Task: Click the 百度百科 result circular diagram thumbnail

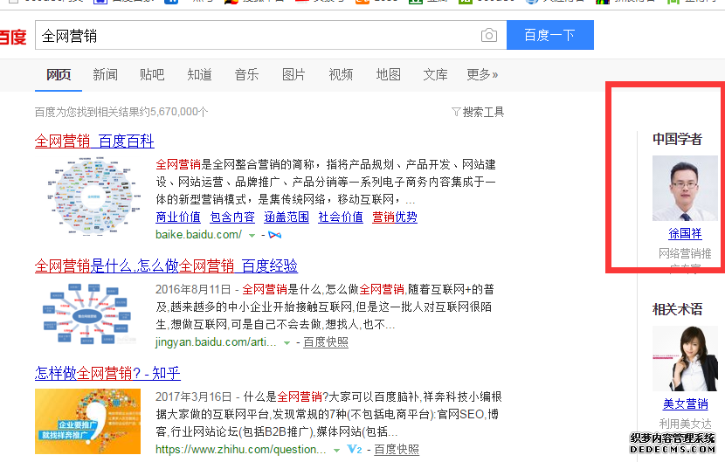Action: [x=93, y=197]
